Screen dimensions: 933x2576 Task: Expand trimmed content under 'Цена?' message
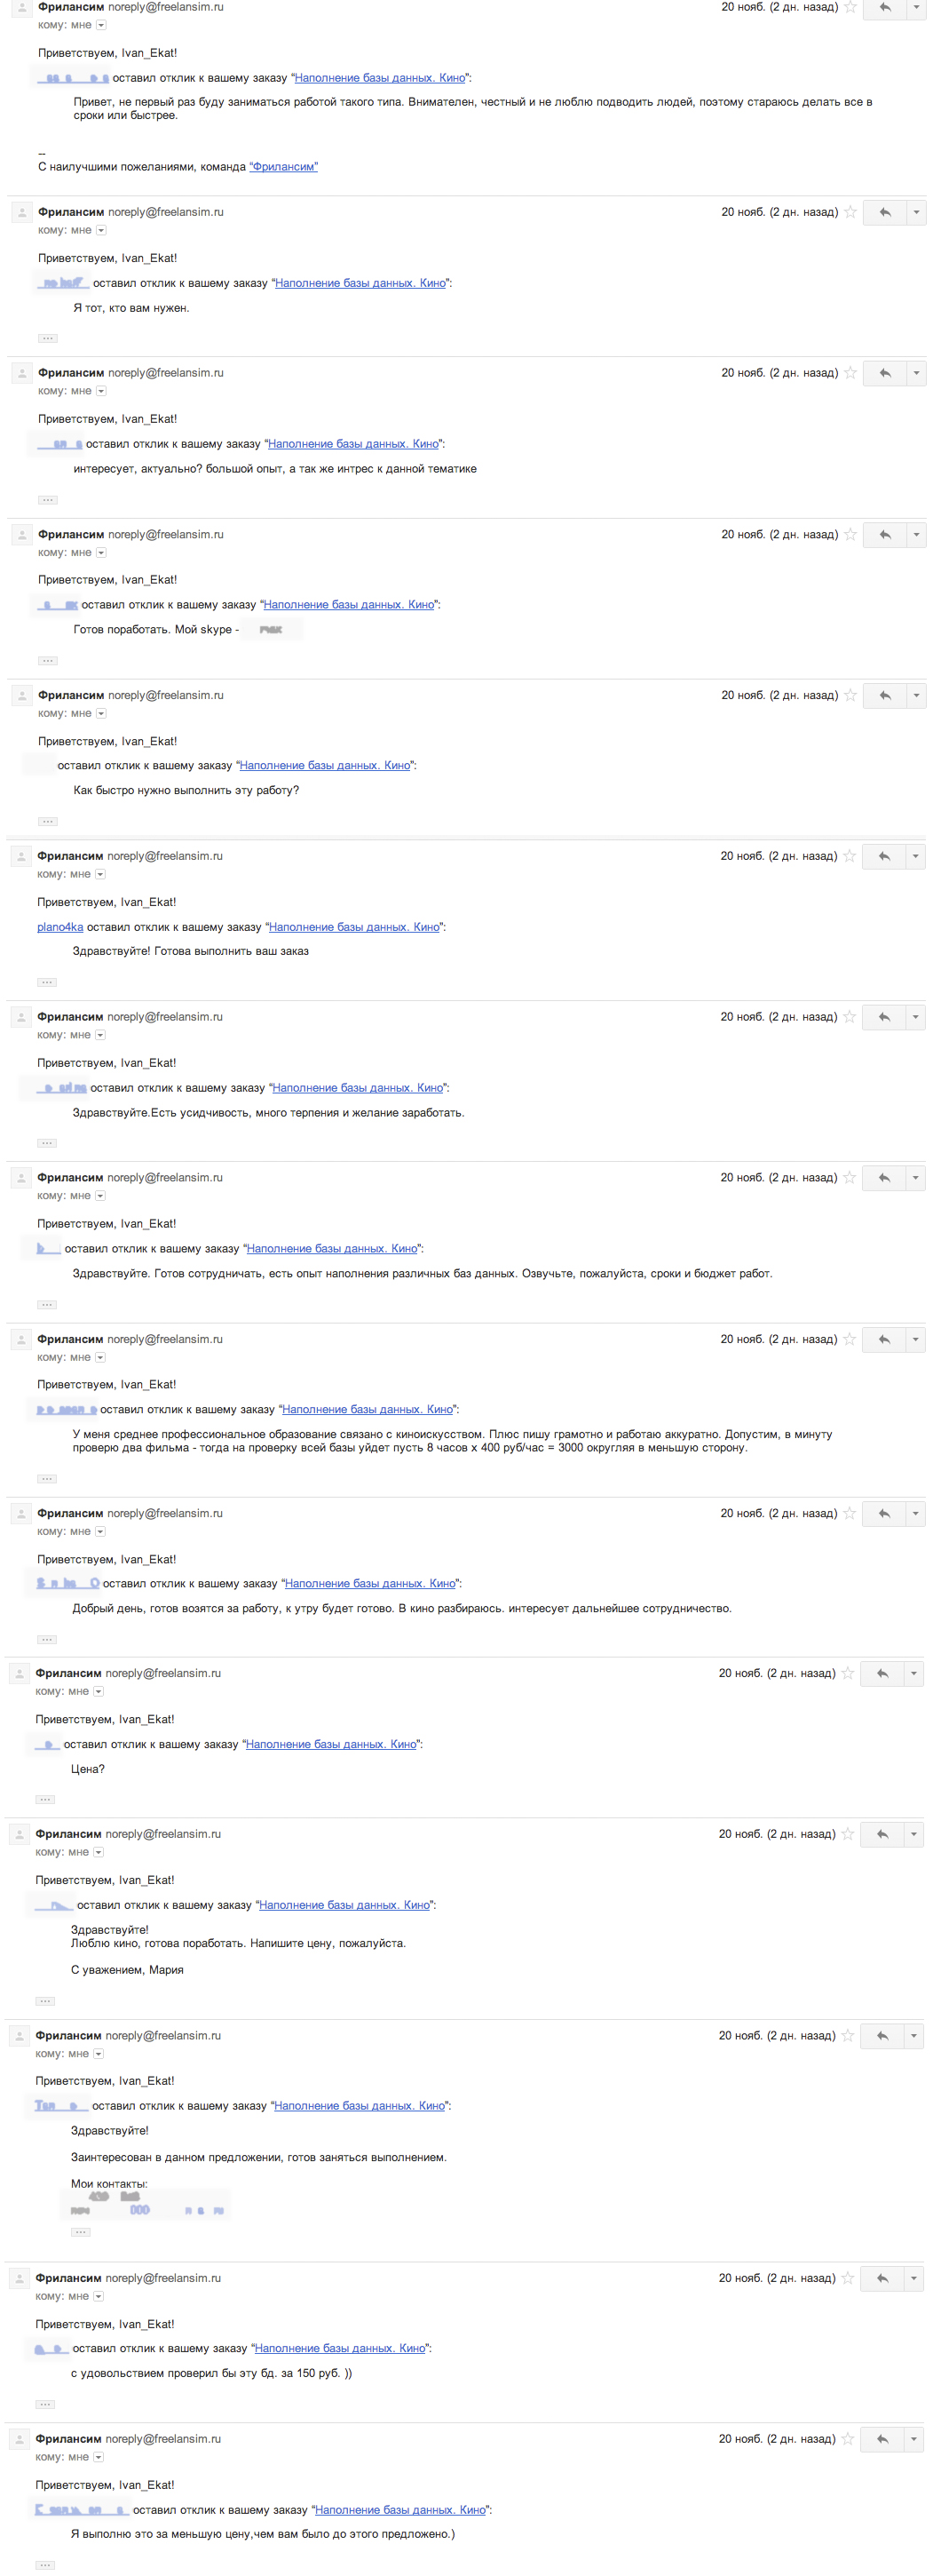(45, 1800)
